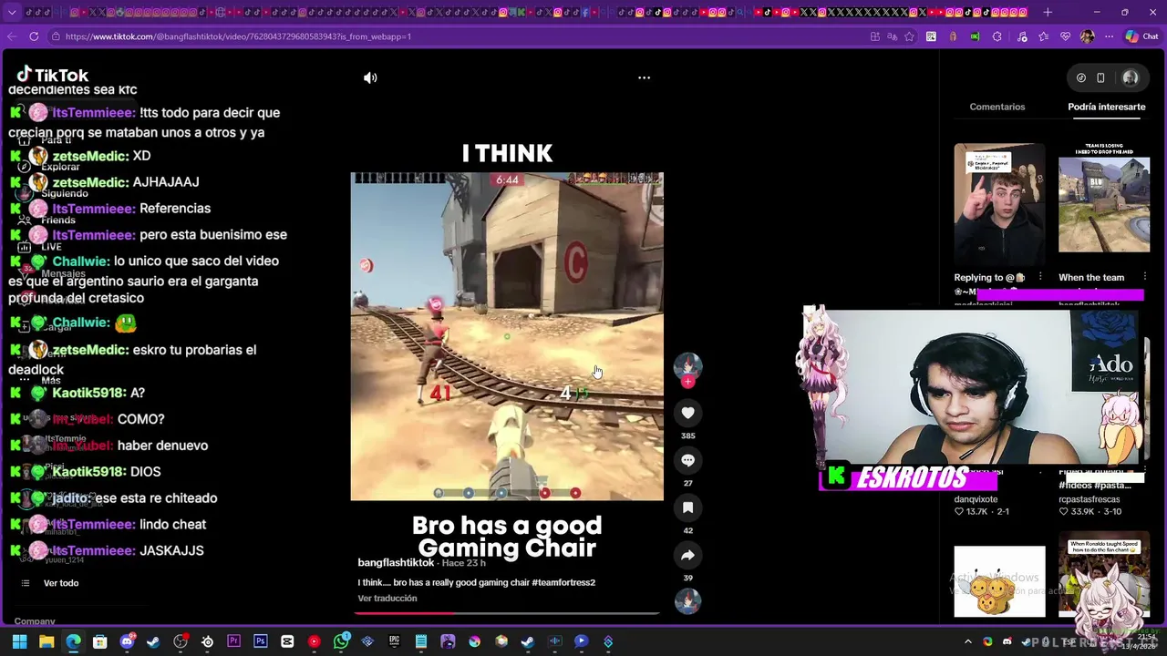
Task: Click chat message 'lindo cheat'
Action: 172,525
